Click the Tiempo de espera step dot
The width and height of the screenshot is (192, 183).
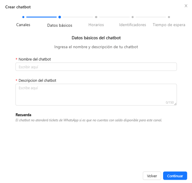[x=169, y=17]
